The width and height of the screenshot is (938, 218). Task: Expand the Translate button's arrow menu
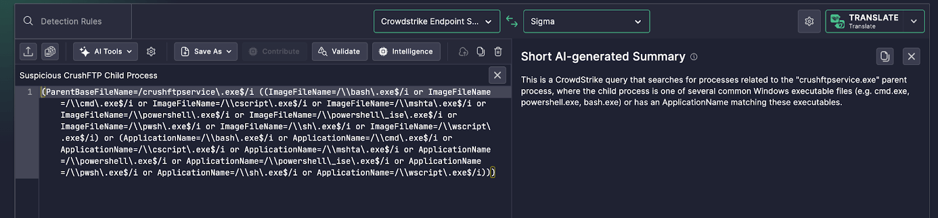click(x=914, y=22)
